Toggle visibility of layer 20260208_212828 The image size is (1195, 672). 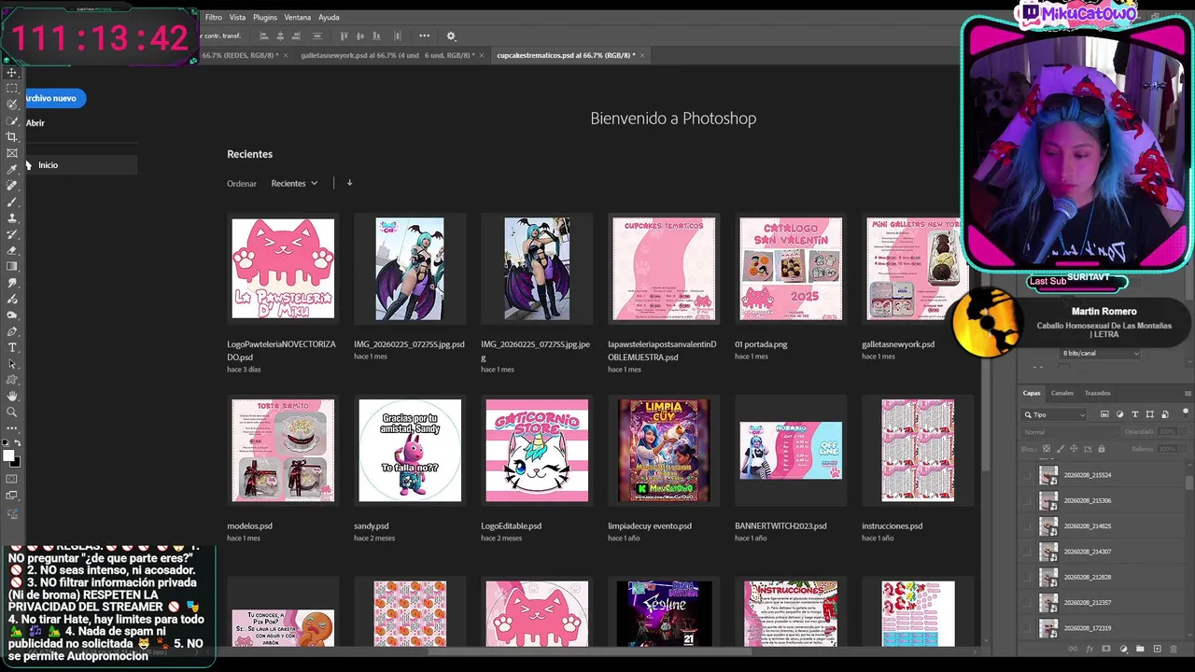pyautogui.click(x=1028, y=577)
